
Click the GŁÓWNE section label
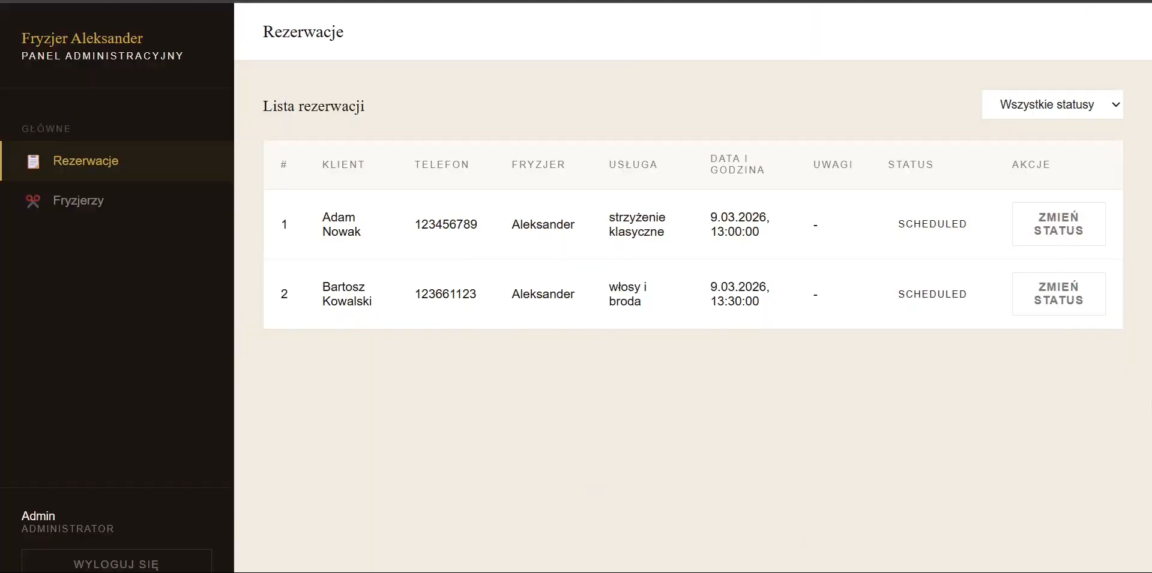(46, 129)
